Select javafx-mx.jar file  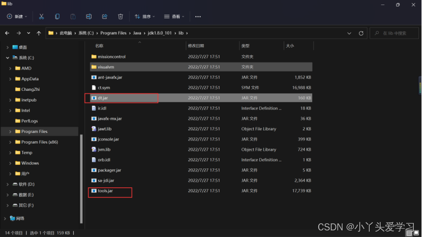201,119
